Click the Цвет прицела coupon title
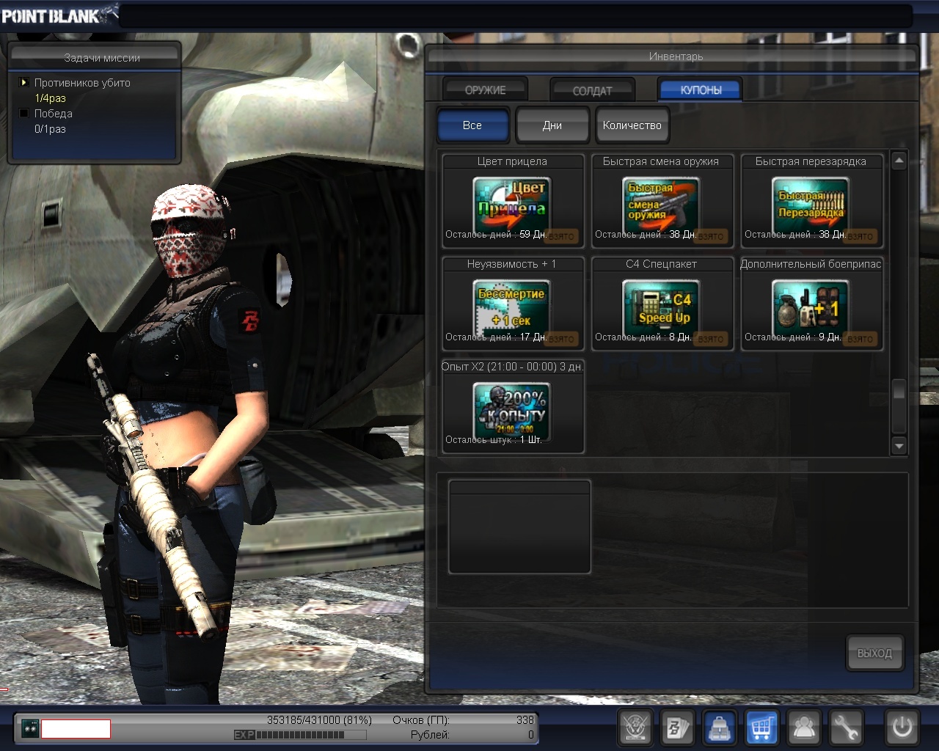The height and width of the screenshot is (751, 939). (512, 161)
